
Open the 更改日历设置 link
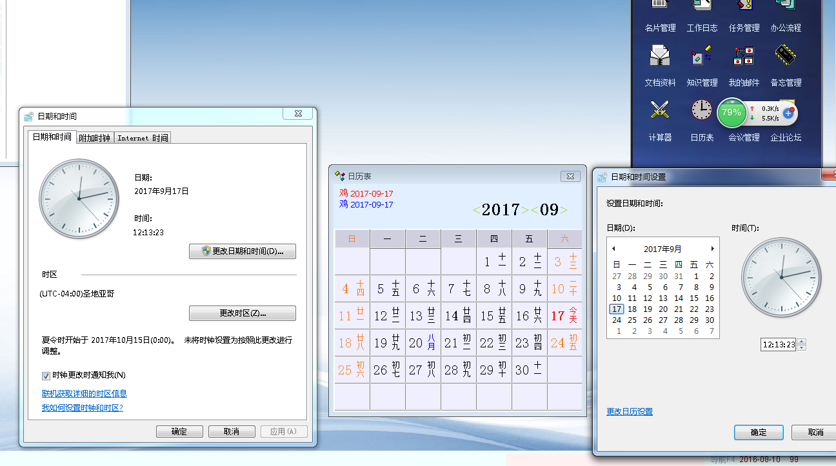[x=629, y=412]
